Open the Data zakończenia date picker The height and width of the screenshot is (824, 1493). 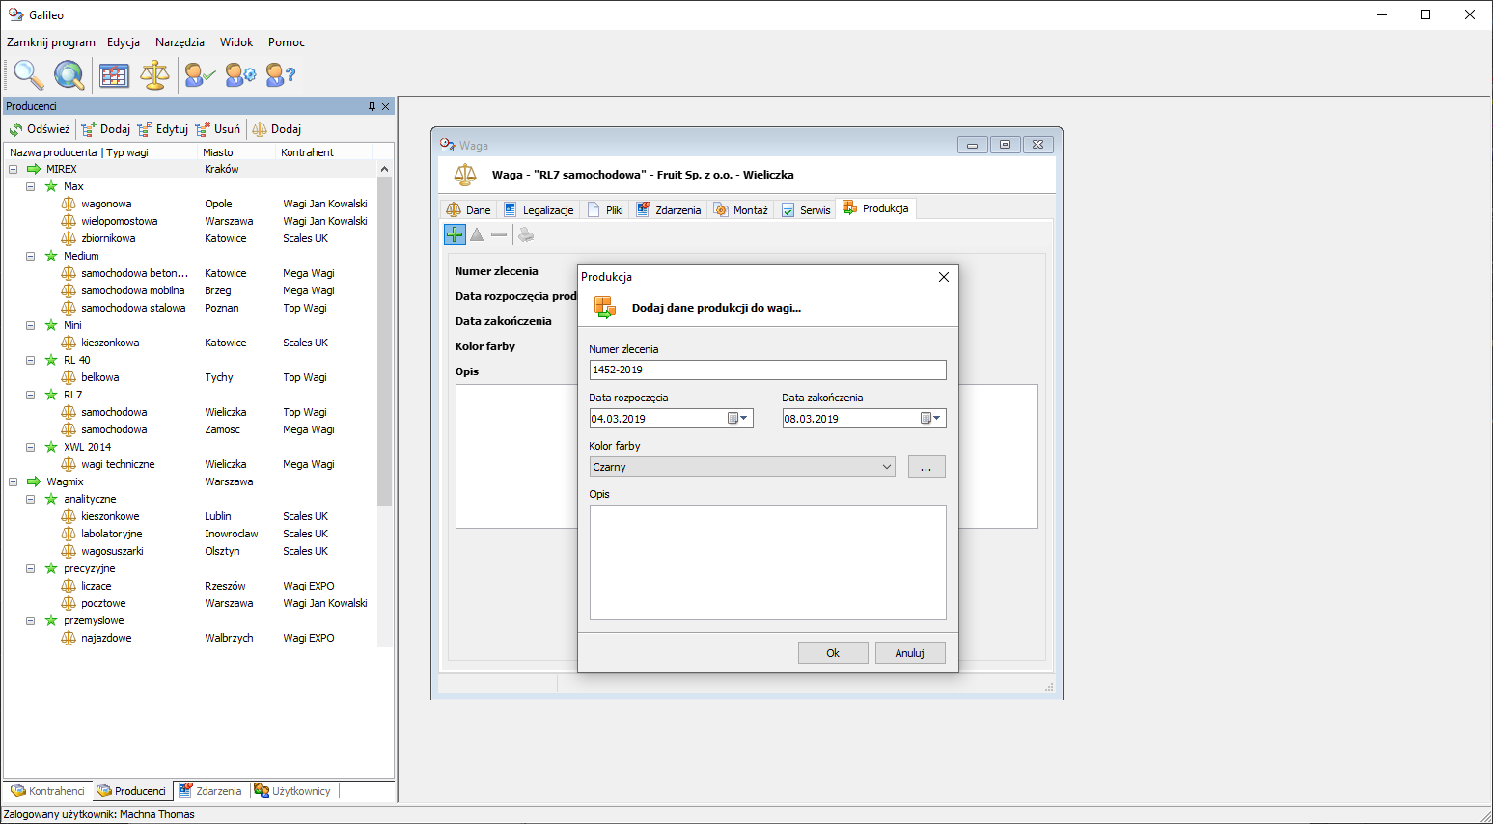tap(930, 419)
